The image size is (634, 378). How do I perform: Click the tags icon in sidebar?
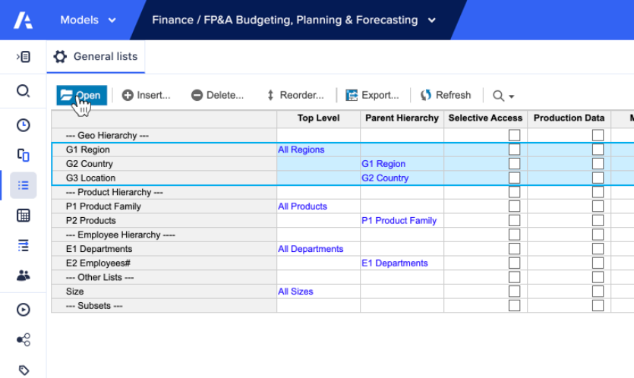click(x=23, y=370)
